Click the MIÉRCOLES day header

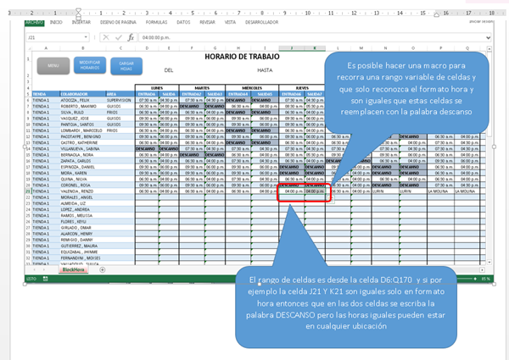click(252, 88)
